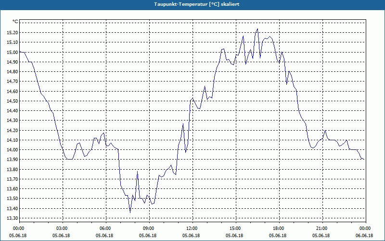
Task: Click the 14,90 y-axis value
Action: [13, 62]
